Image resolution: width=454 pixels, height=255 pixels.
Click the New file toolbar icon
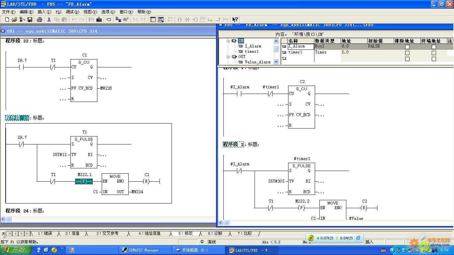pos(7,20)
